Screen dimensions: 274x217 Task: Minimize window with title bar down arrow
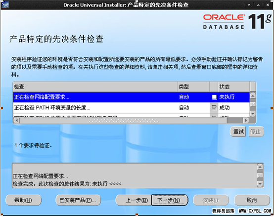click(249, 5)
